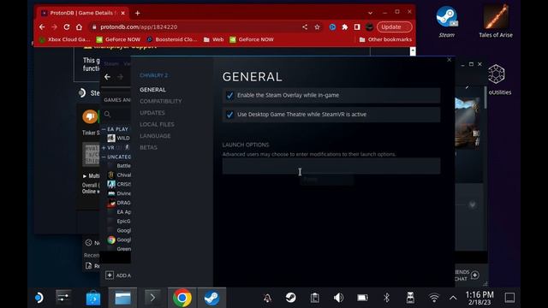Switch to the Updates tab in properties
548x308 pixels.
coord(152,113)
